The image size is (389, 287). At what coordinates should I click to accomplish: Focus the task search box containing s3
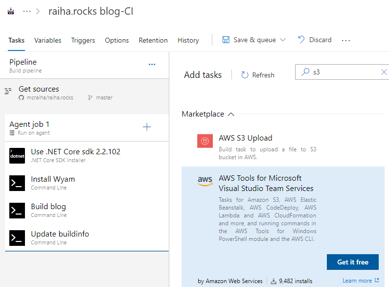click(x=343, y=72)
